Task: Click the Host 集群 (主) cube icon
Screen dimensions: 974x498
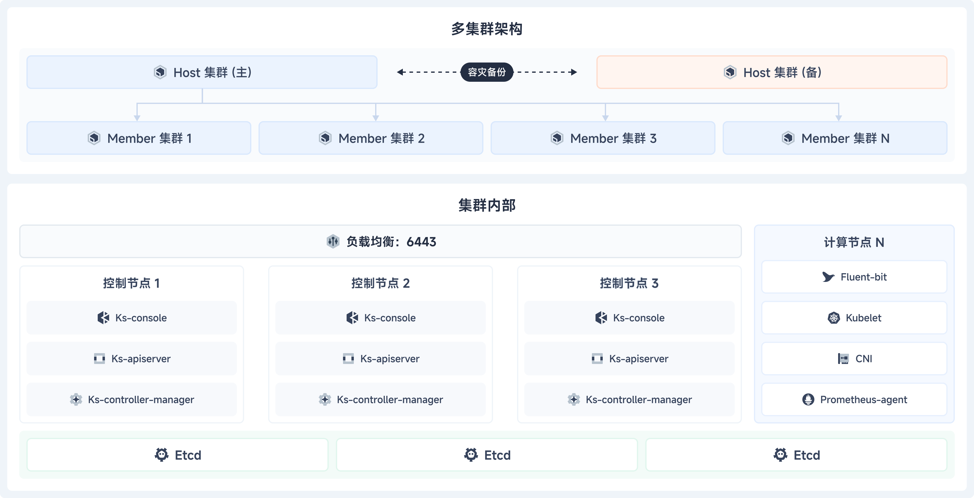Action: click(x=160, y=72)
